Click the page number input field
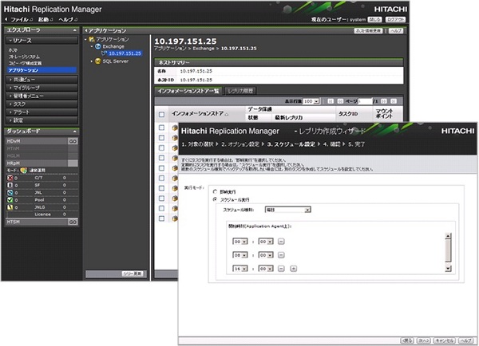The image size is (479, 346). click(x=365, y=101)
